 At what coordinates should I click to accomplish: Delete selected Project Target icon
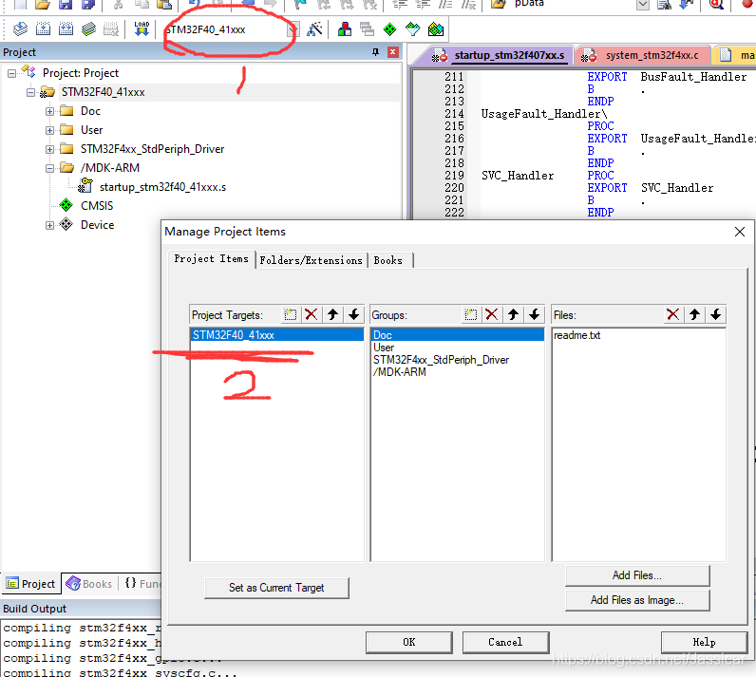click(312, 314)
